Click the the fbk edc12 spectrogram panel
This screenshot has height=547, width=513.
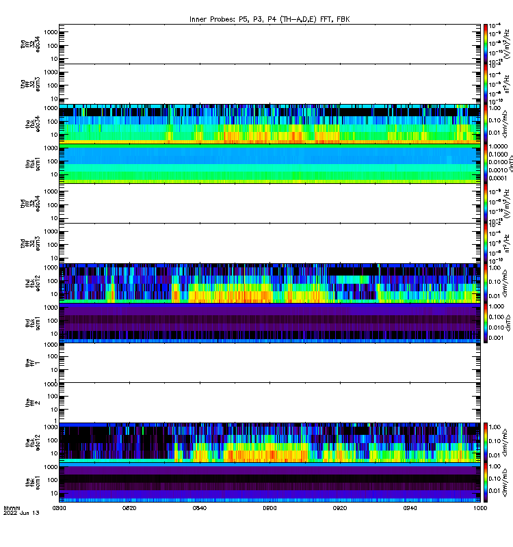(269, 442)
